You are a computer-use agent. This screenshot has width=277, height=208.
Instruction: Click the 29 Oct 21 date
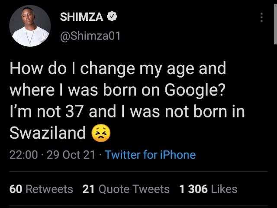pos(71,155)
